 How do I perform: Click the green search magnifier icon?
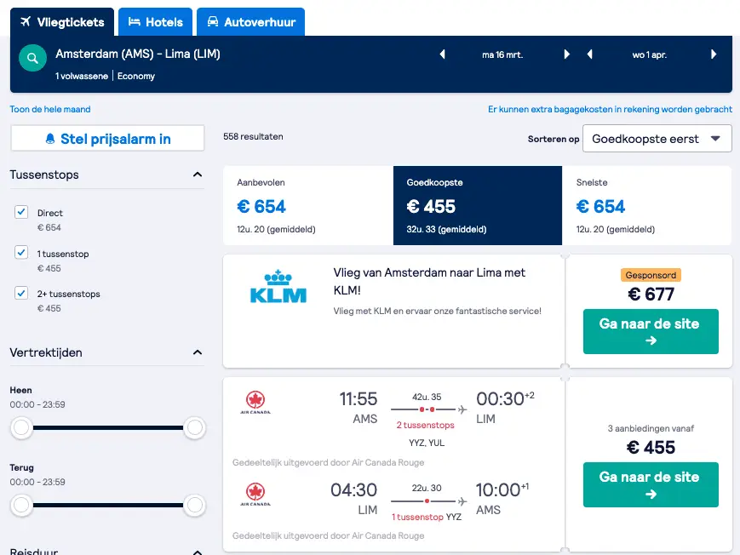tap(32, 58)
